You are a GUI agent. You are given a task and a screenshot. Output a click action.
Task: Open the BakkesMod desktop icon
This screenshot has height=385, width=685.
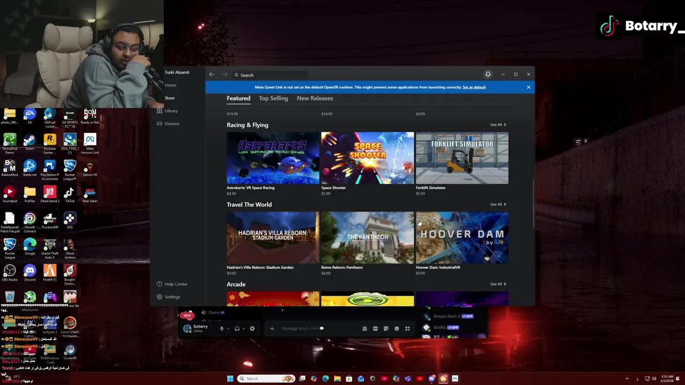10,168
